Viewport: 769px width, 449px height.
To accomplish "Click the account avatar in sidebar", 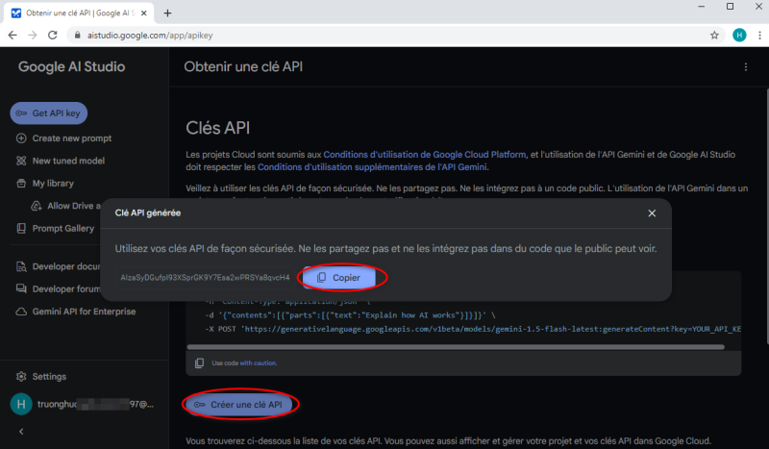I will (21, 405).
